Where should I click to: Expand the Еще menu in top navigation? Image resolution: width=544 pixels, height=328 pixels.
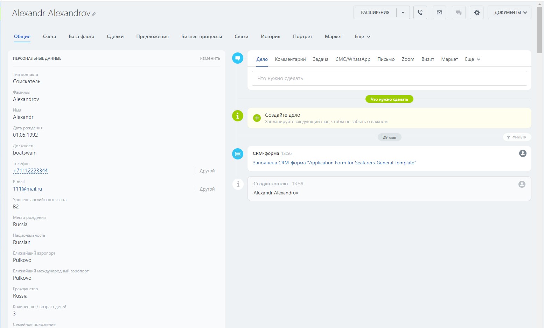(x=362, y=36)
